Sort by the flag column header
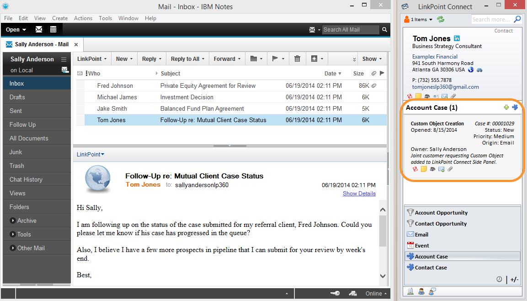The width and height of the screenshot is (527, 301). click(382, 73)
